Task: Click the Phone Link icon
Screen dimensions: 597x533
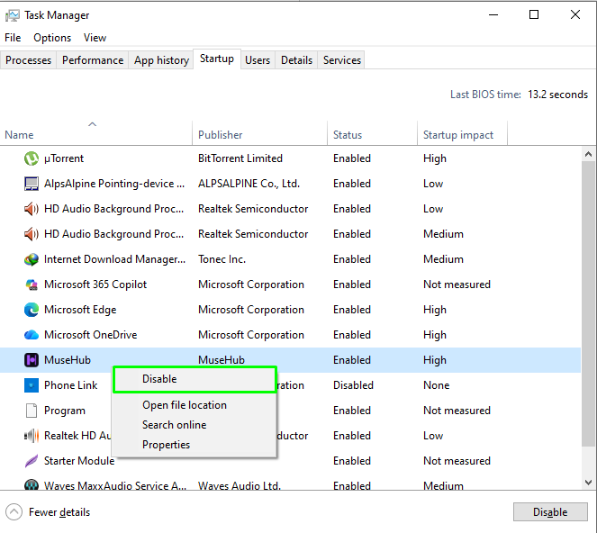Action: (x=32, y=385)
